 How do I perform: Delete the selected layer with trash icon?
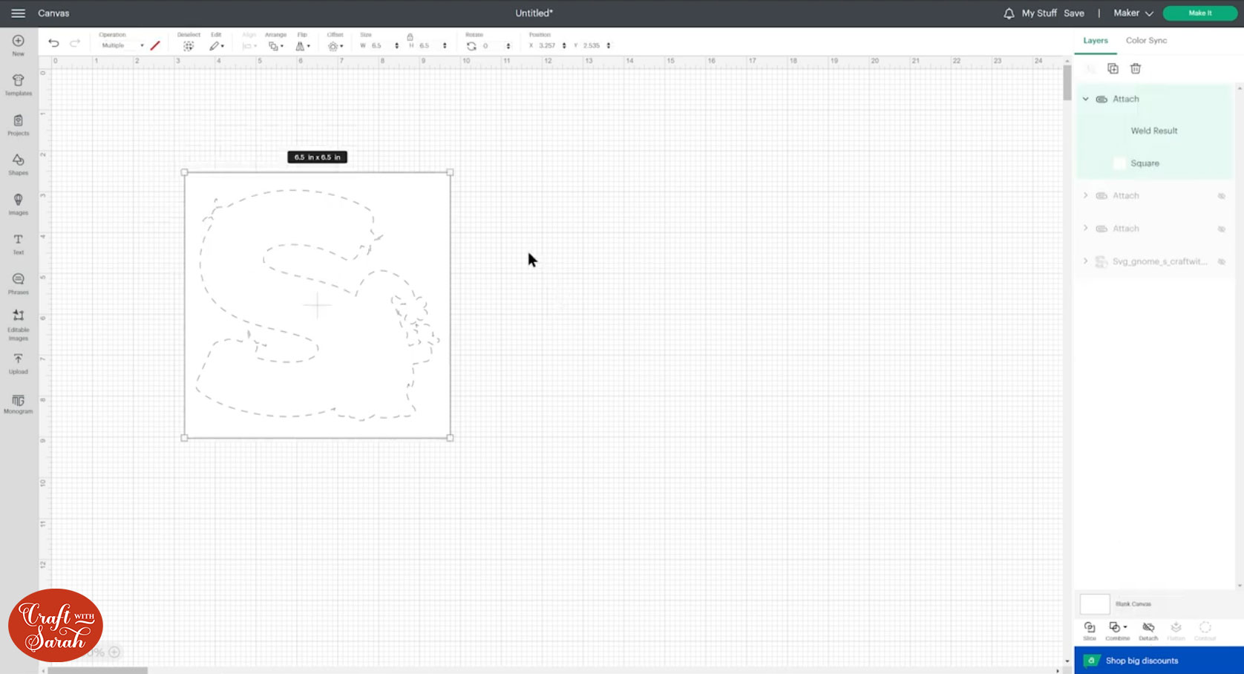tap(1136, 68)
